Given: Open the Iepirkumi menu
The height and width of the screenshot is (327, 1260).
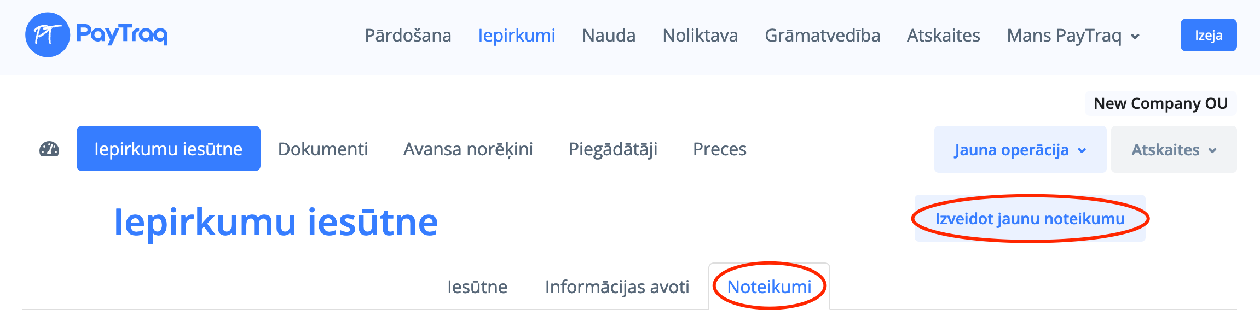Looking at the screenshot, I should pyautogui.click(x=516, y=36).
